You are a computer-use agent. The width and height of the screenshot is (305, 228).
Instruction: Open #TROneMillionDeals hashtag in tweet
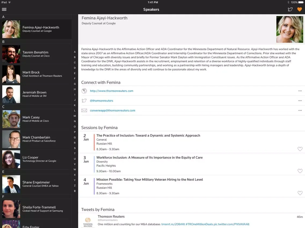[199, 224]
